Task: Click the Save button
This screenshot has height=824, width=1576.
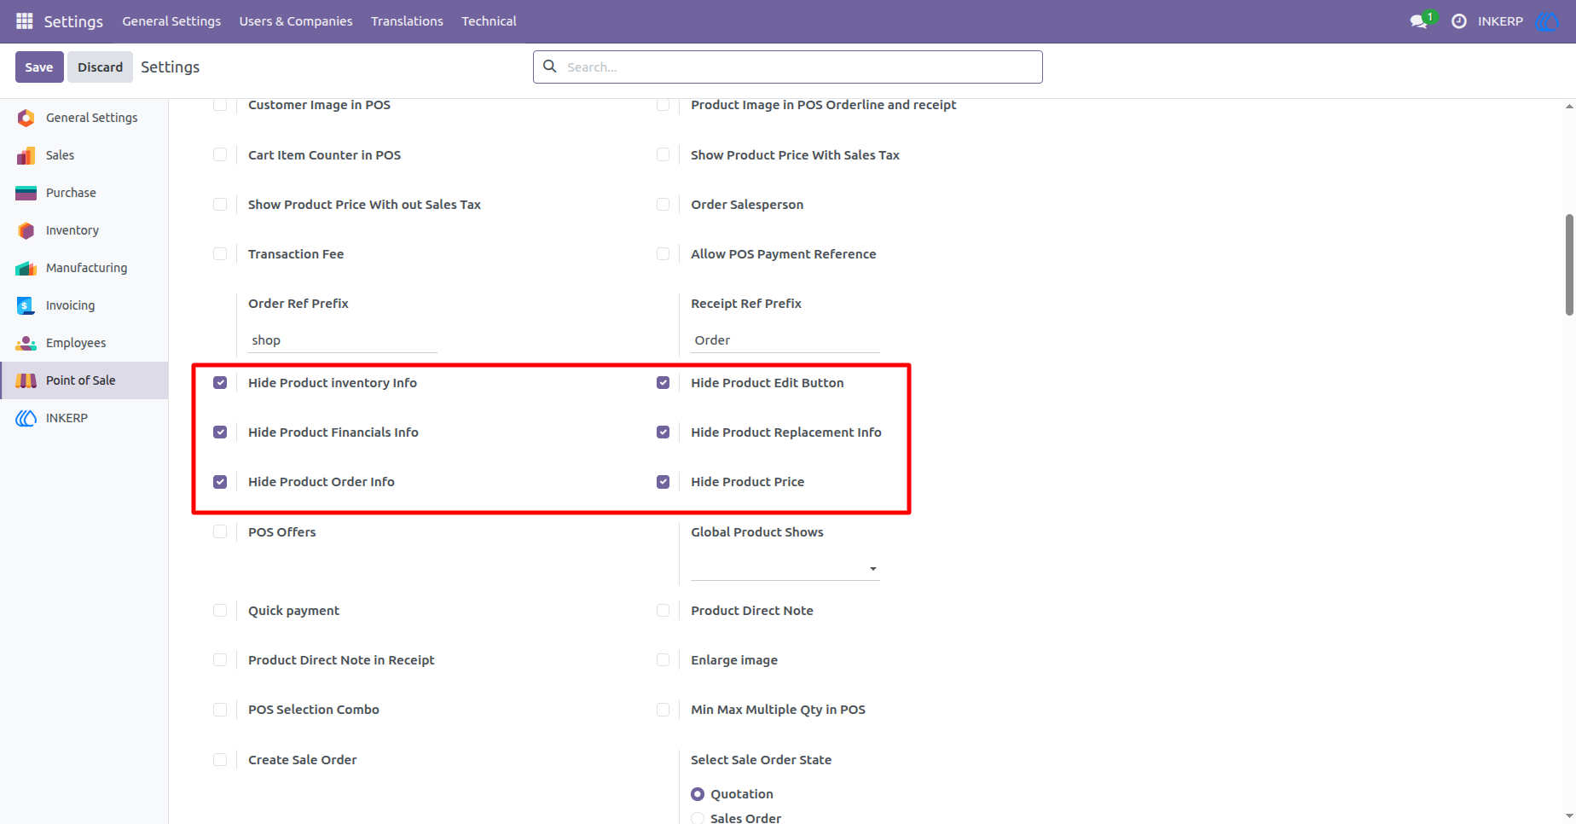Action: (x=39, y=67)
